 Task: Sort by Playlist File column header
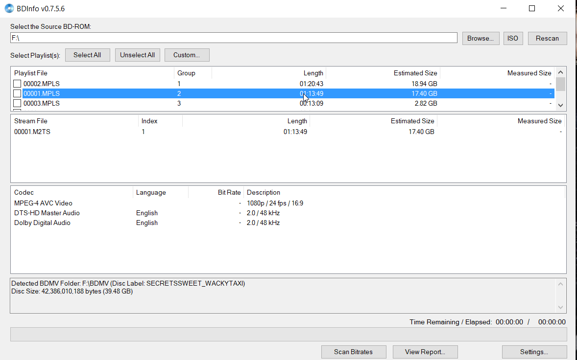[x=93, y=73]
